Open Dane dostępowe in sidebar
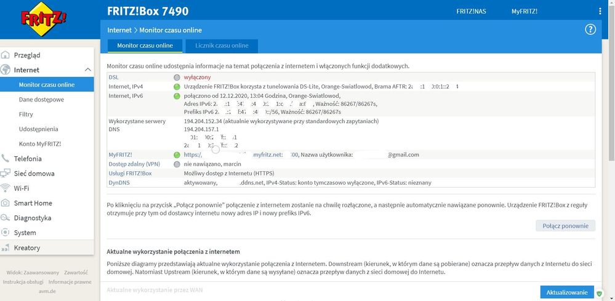This screenshot has height=301, width=615. pos(41,100)
